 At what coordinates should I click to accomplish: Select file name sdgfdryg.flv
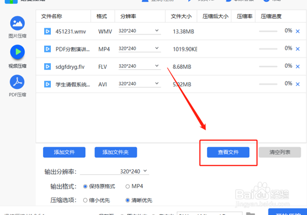pos(70,67)
